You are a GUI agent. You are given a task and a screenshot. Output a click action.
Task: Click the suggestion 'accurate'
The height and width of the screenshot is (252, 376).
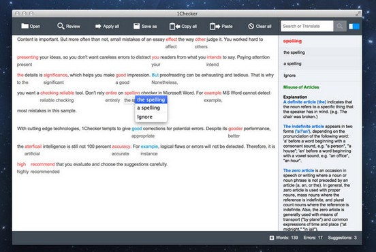coord(120,154)
